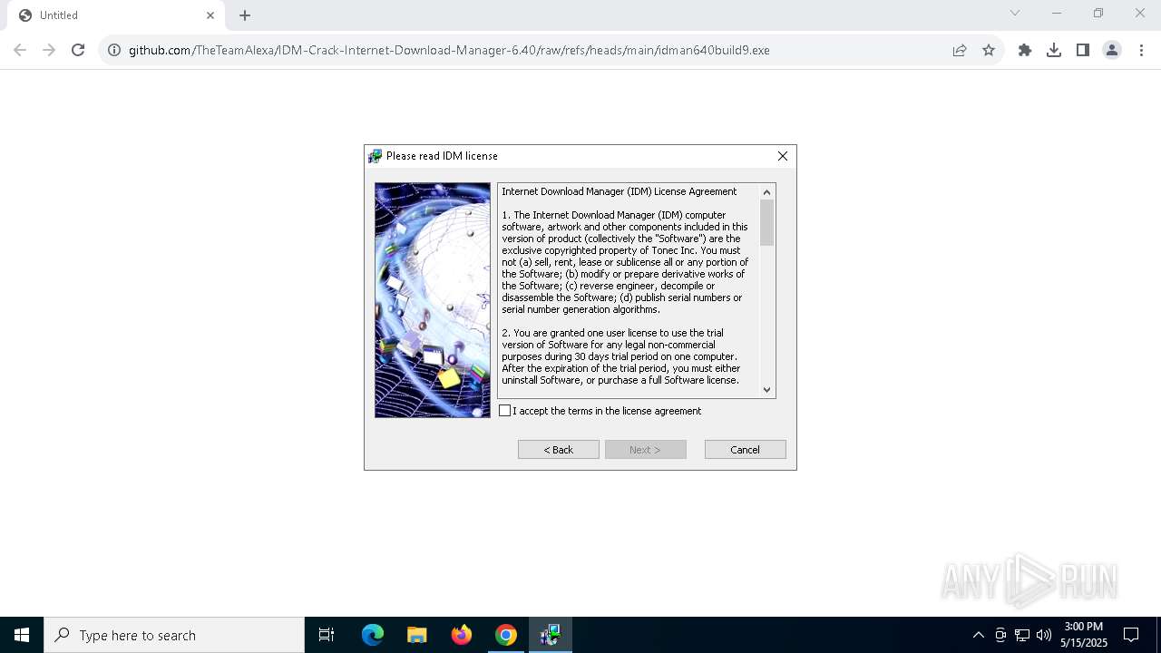Open volume control in tray
This screenshot has height=653, width=1161.
[1044, 635]
